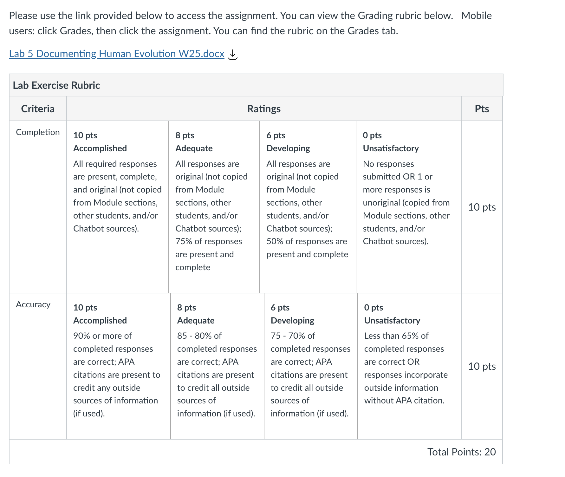Open Lab 5 Documenting Human Evolution W25.docx link

pos(117,54)
